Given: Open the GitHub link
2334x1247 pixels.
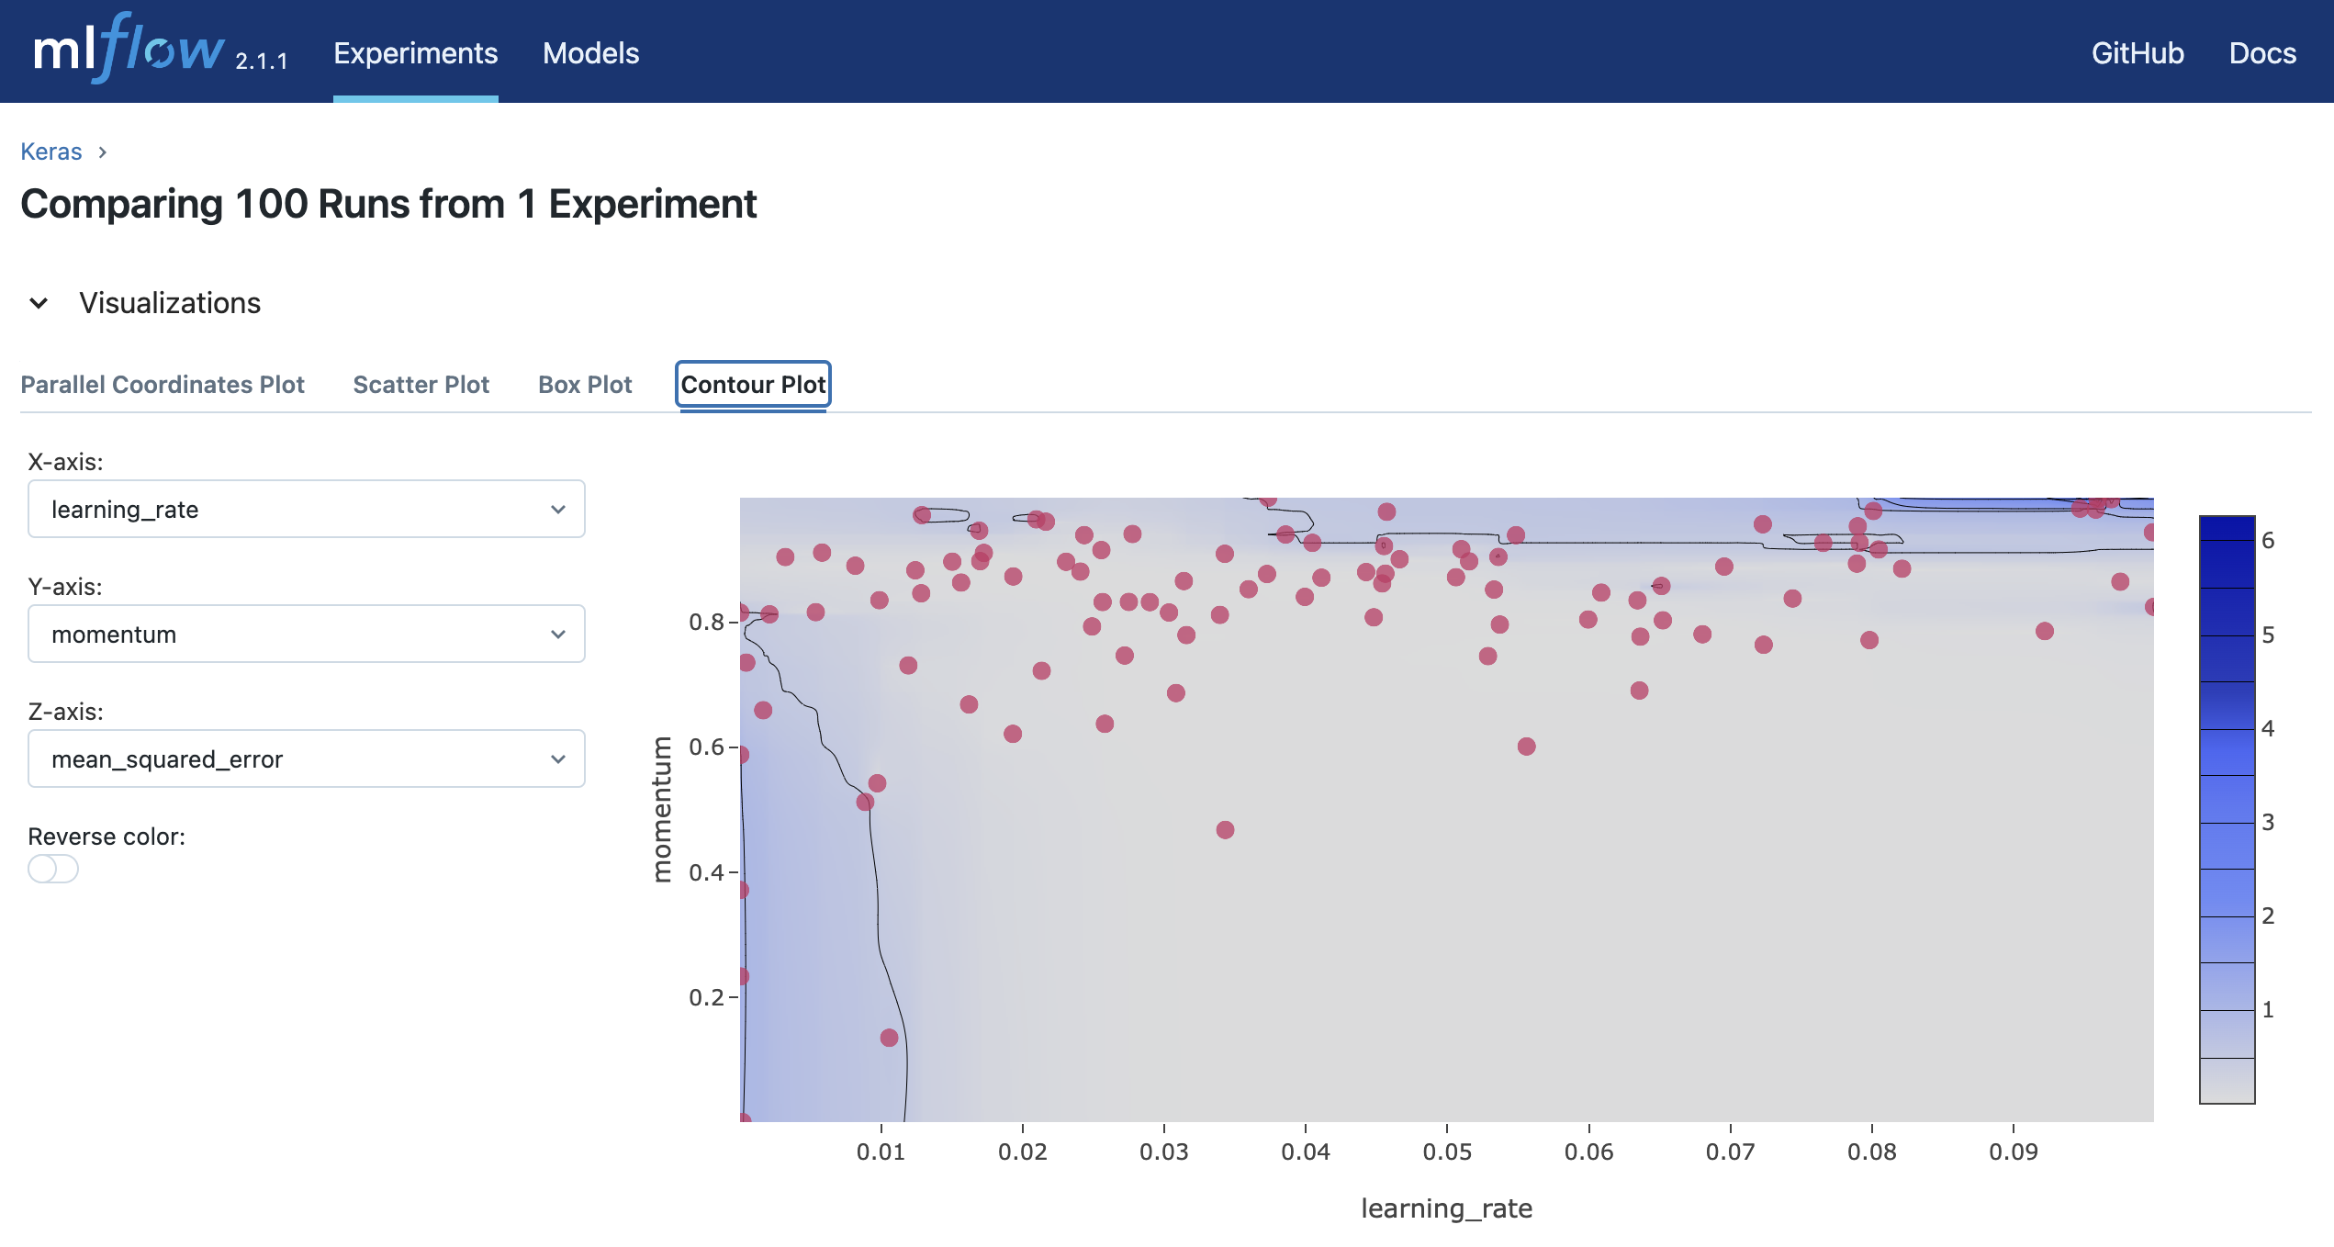Looking at the screenshot, I should pyautogui.click(x=2138, y=53).
